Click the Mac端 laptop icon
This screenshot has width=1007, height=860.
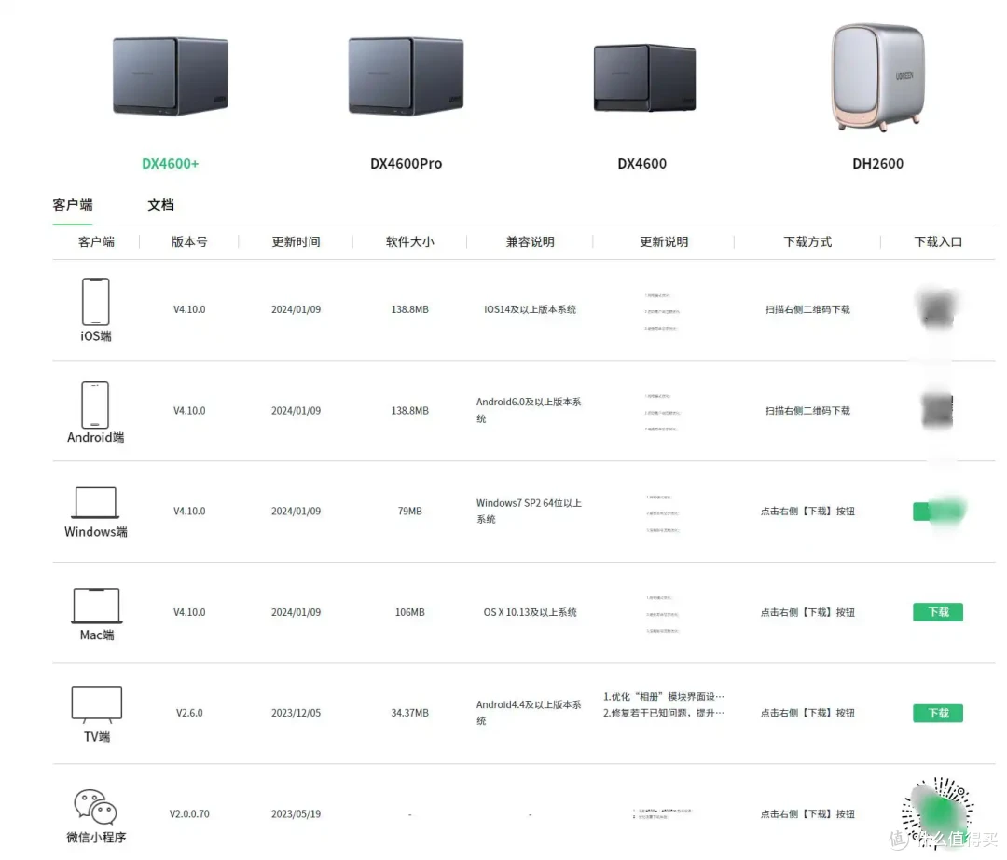[x=96, y=606]
